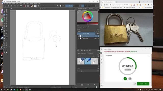Switch to the Channels tab
This screenshot has width=163, height=91.
tap(84, 28)
